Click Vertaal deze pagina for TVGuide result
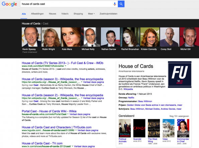Image resolution: width=199 pixels, height=148 pixels. click(88, 130)
